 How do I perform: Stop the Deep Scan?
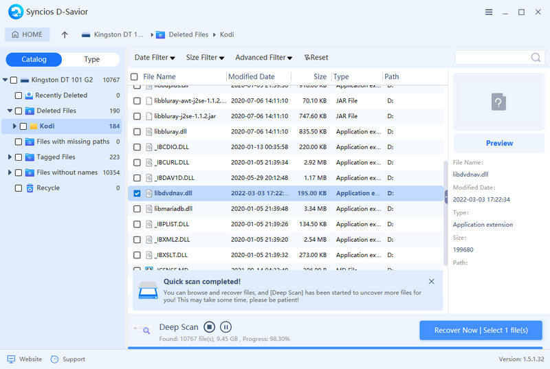pos(210,327)
